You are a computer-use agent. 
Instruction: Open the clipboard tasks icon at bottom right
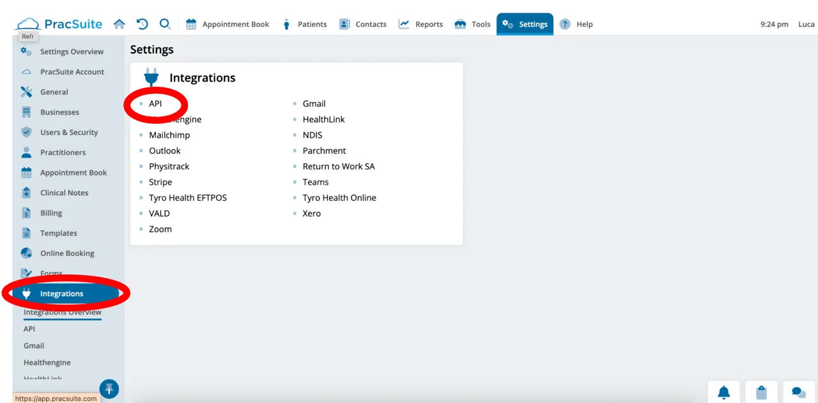pos(760,392)
